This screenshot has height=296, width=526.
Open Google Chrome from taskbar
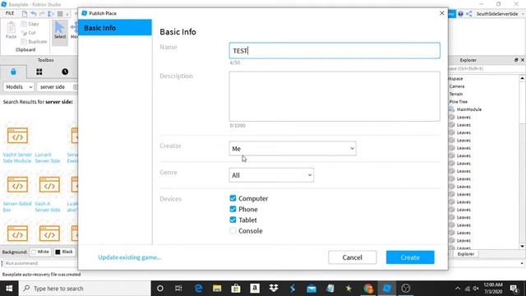coord(368,289)
